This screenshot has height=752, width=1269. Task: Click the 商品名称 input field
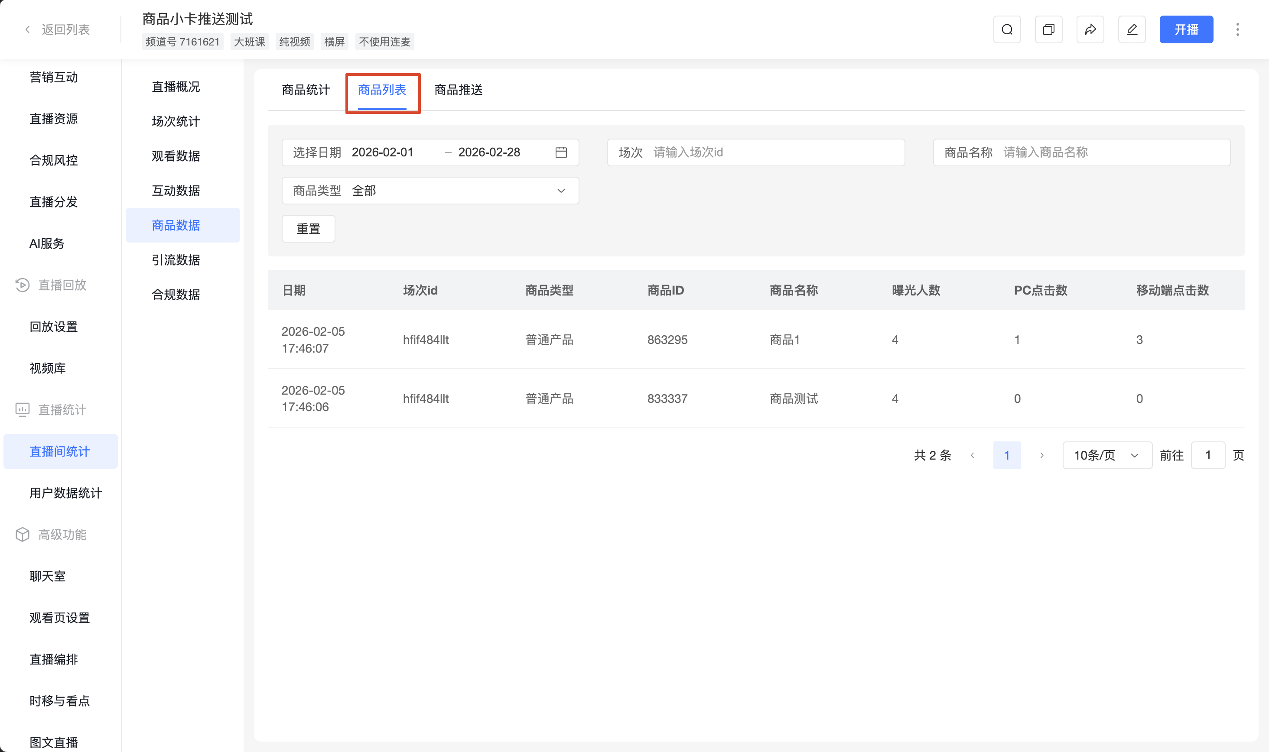point(1081,152)
